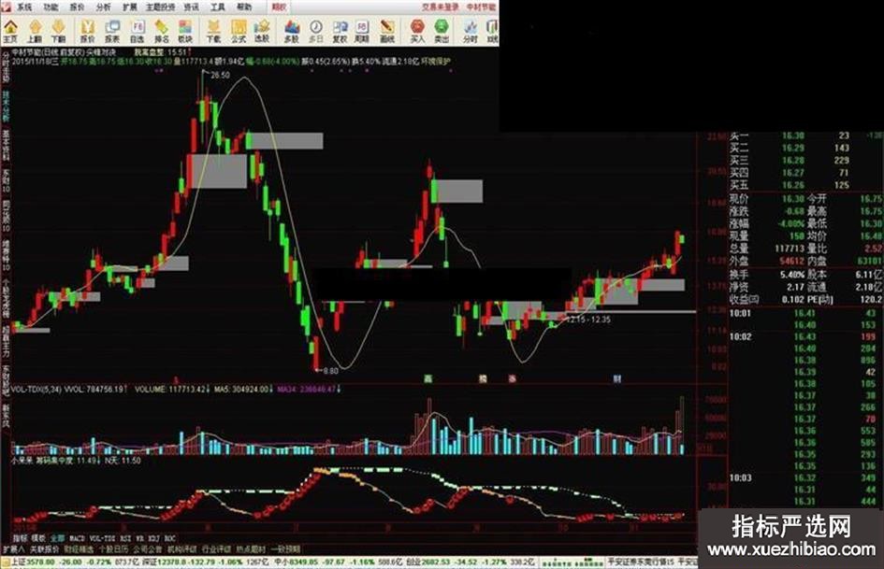Open the 报价 menu in menu bar
The height and width of the screenshot is (569, 884).
(x=78, y=7)
